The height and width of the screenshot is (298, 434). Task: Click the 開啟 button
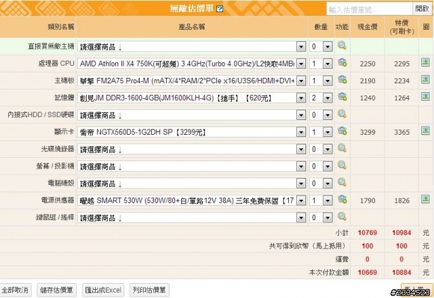tap(422, 9)
